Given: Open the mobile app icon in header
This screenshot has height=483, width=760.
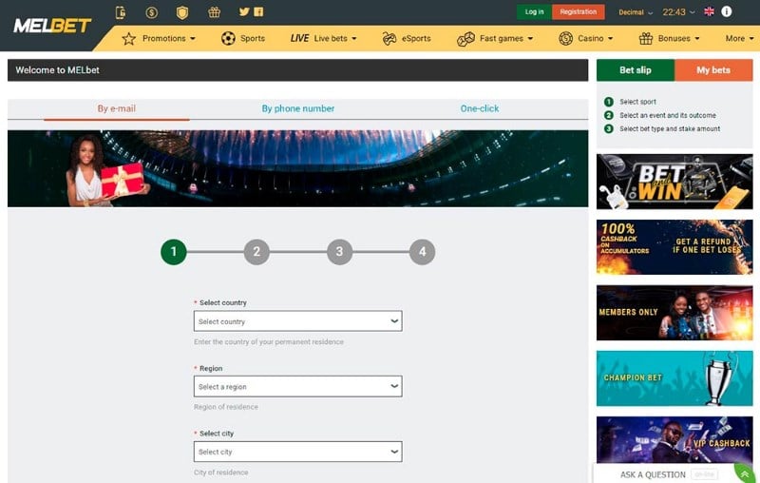Looking at the screenshot, I should pos(121,12).
